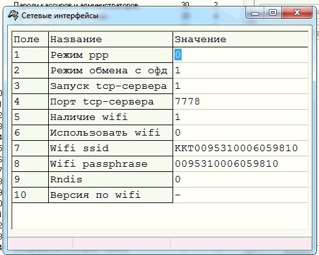Select row number 10 in Поле column
This screenshot has width=319, height=255.
(x=30, y=195)
